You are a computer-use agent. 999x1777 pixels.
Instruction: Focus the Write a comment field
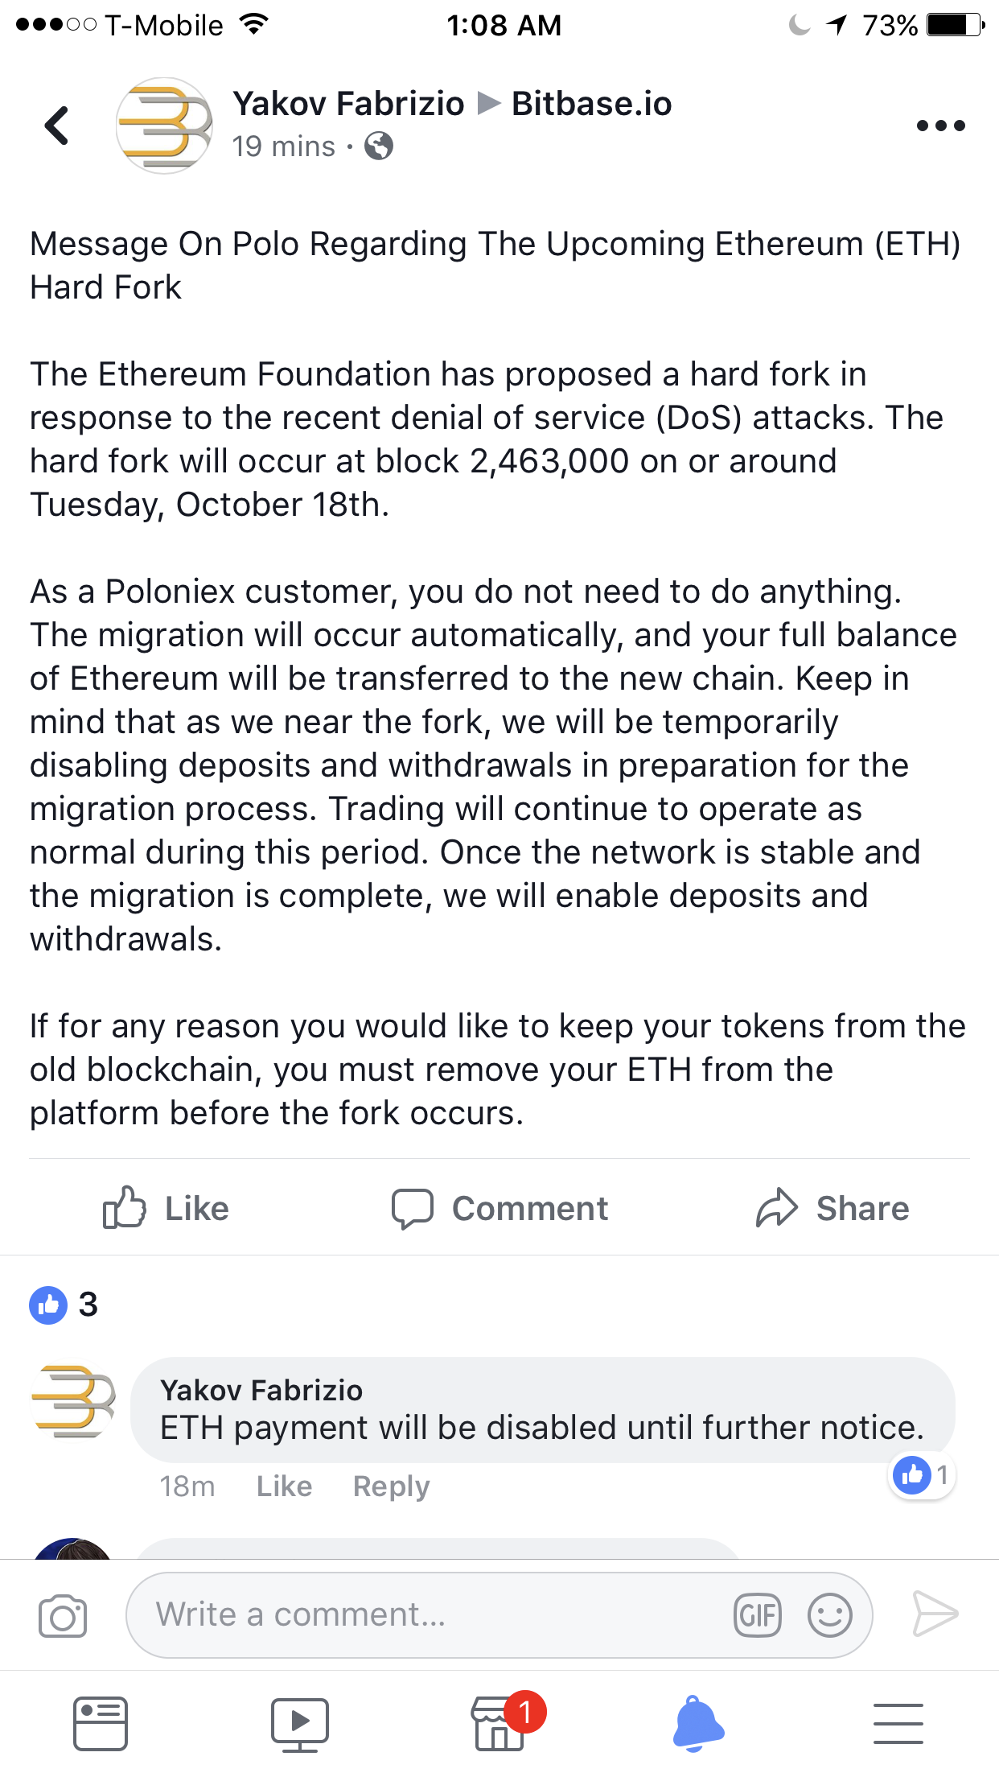434,1615
